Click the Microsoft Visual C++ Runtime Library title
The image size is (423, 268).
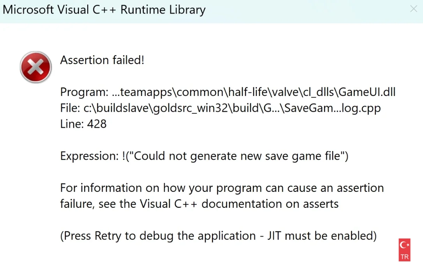104,10
